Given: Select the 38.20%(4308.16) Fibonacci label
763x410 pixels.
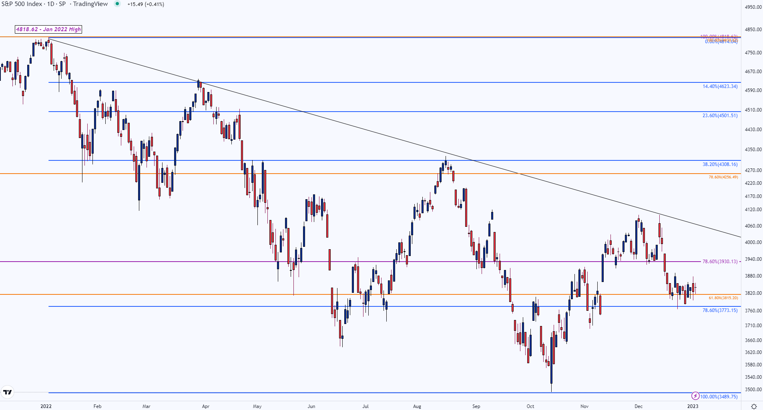Looking at the screenshot, I should click(720, 164).
